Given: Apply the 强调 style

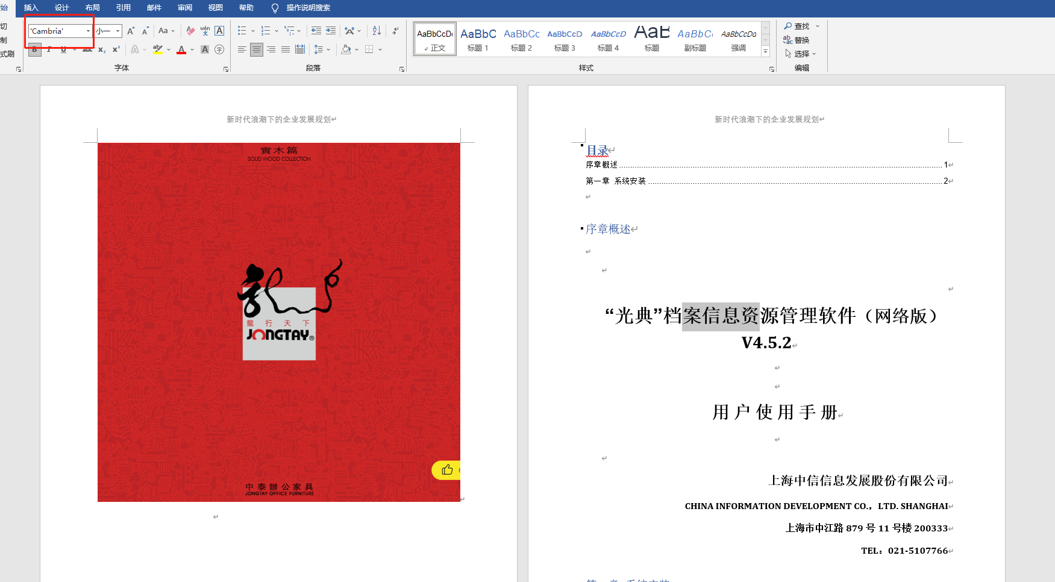Looking at the screenshot, I should click(x=738, y=39).
